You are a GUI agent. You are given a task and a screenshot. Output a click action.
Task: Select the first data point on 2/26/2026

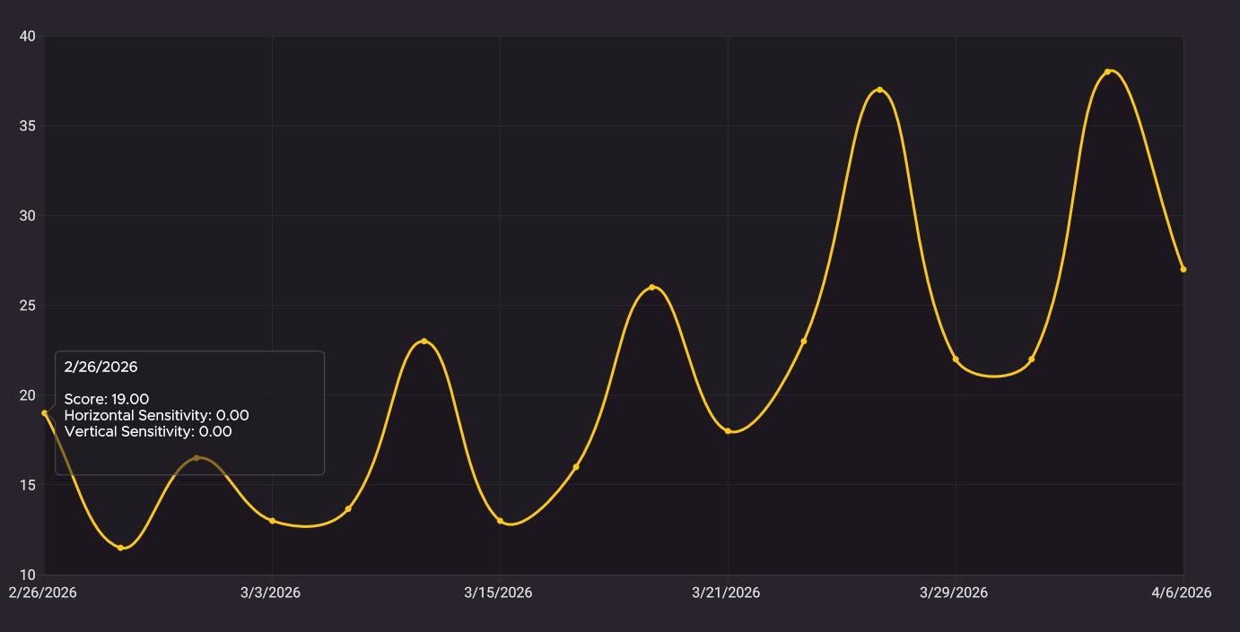46,413
